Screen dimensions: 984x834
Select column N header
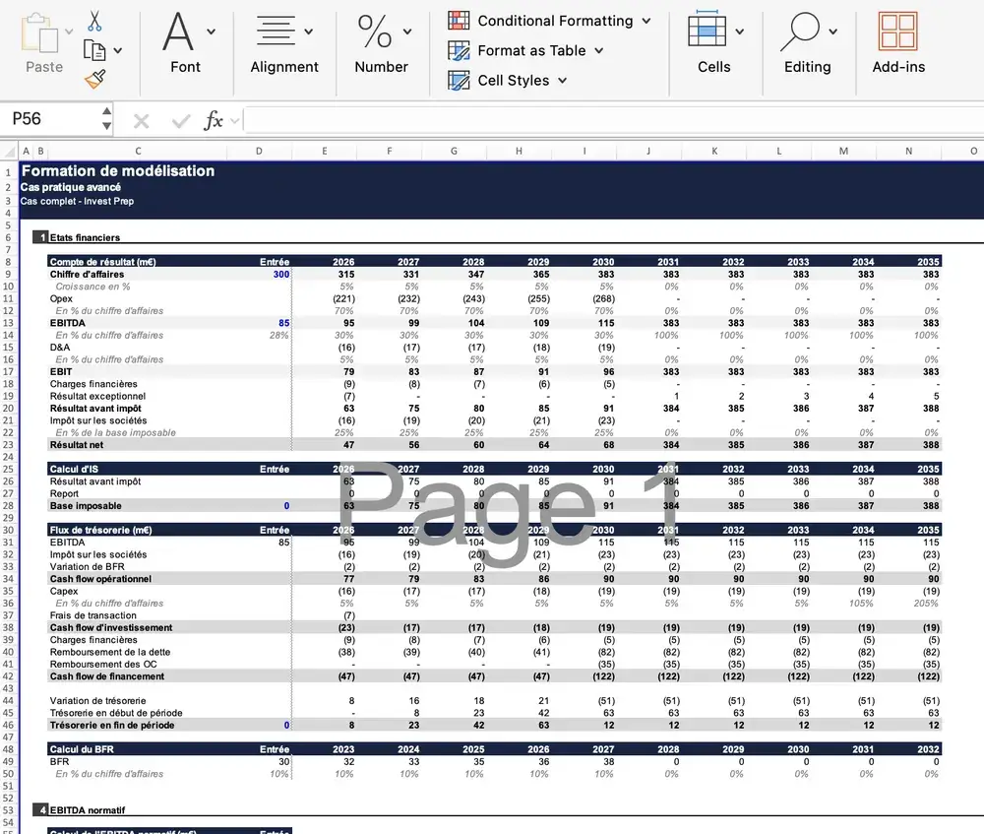coord(908,152)
